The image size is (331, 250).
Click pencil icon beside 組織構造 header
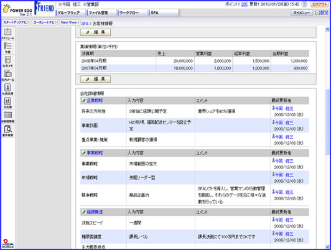[x=84, y=212]
